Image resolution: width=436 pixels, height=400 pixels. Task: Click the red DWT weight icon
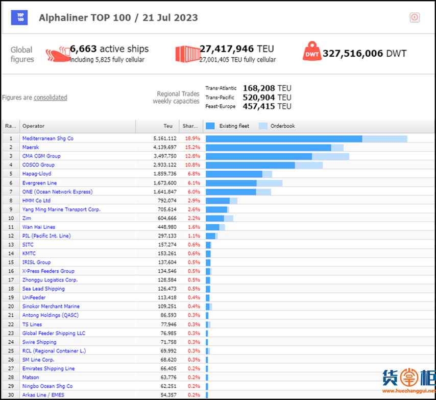coord(312,51)
